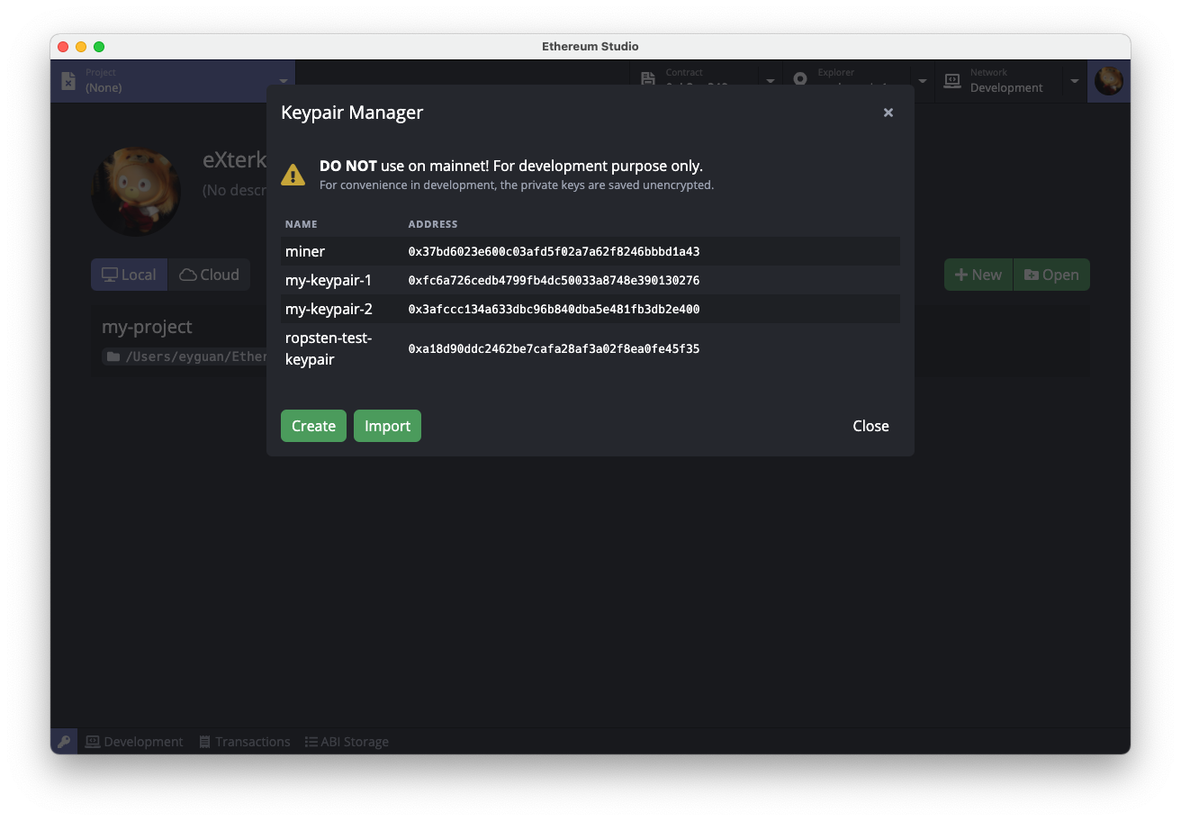Image resolution: width=1181 pixels, height=821 pixels.
Task: Click the key icon in status bar
Action: 64,742
